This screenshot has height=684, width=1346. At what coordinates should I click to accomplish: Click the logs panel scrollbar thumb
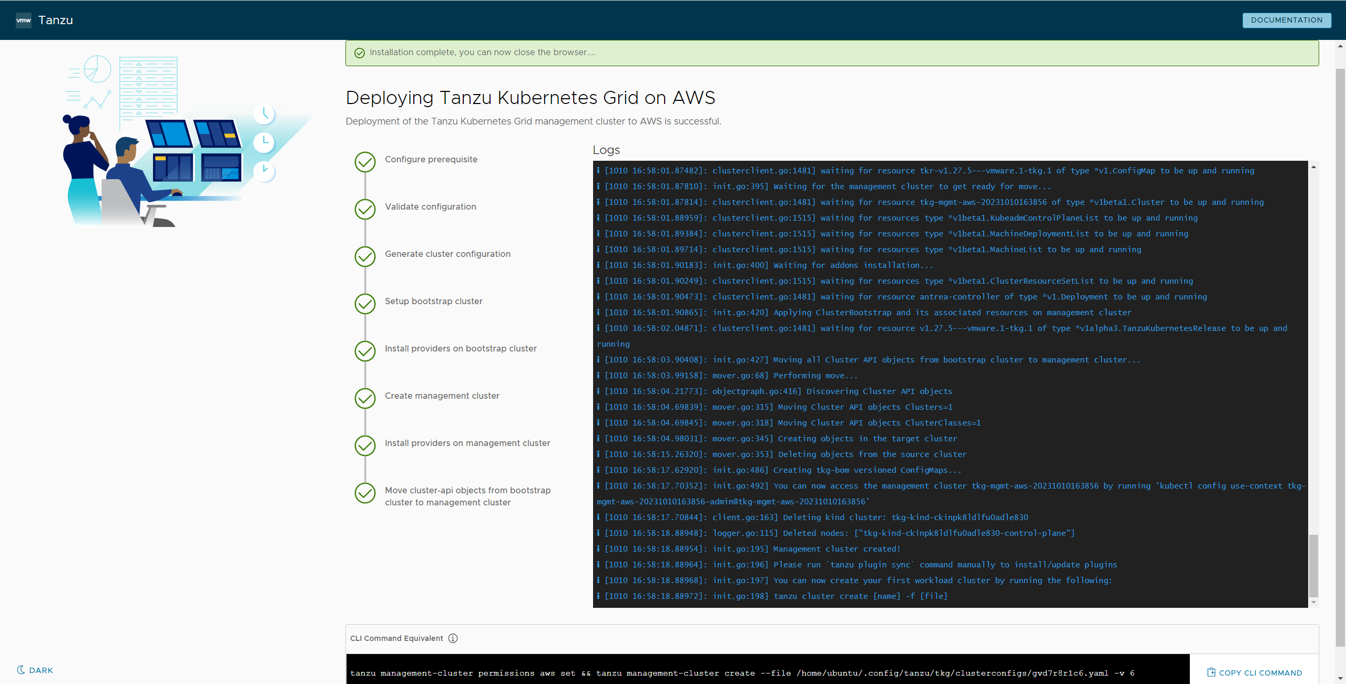click(1313, 565)
